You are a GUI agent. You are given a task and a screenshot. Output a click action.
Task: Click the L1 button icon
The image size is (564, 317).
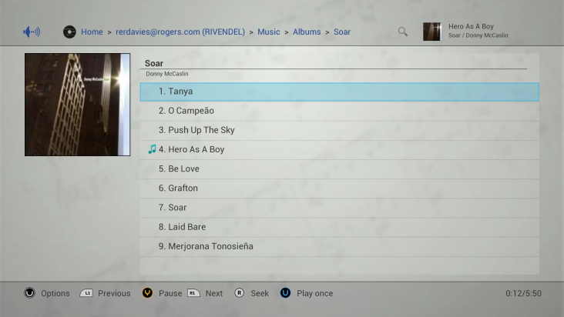(86, 293)
